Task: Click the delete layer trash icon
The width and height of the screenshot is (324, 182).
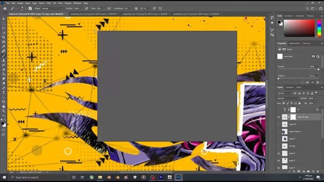Action: click(x=318, y=171)
